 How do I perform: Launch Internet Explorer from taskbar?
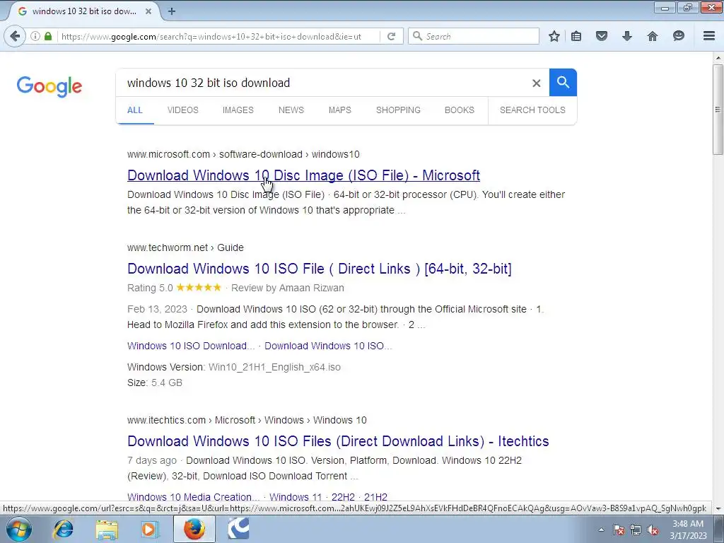point(63,529)
